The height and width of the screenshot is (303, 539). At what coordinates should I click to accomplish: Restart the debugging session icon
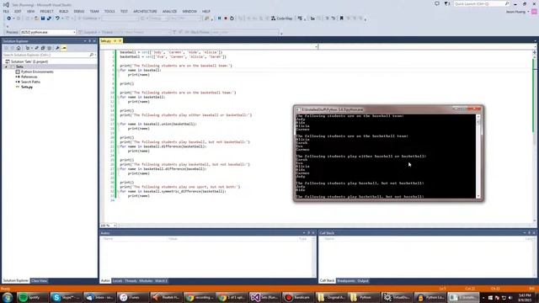pyautogui.click(x=232, y=19)
